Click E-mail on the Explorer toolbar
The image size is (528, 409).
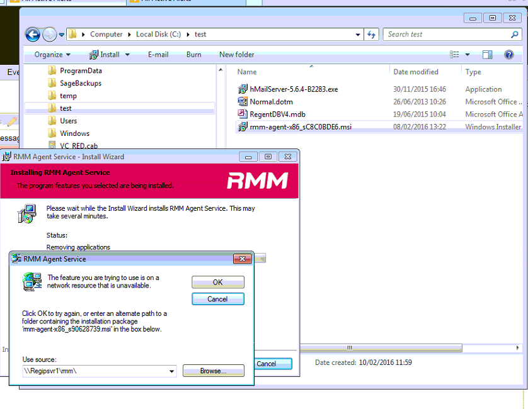(158, 55)
